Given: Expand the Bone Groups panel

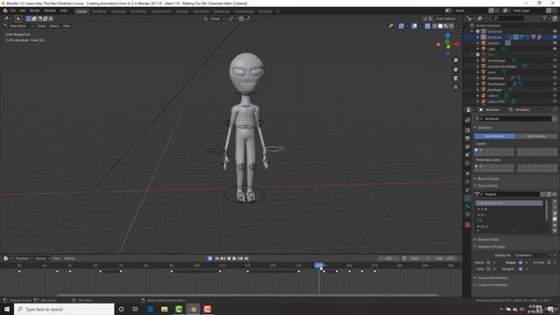Looking at the screenshot, I should pos(488,178).
